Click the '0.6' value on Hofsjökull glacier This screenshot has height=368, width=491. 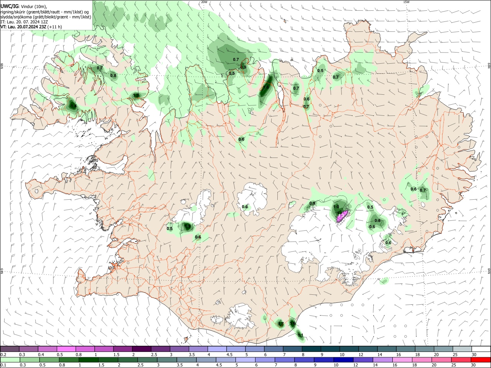(x=245, y=207)
